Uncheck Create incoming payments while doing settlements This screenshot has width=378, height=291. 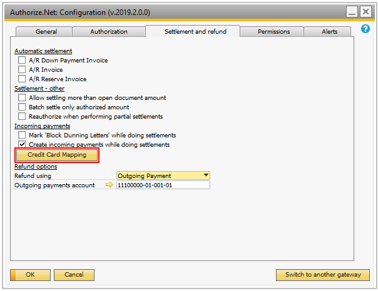point(22,144)
